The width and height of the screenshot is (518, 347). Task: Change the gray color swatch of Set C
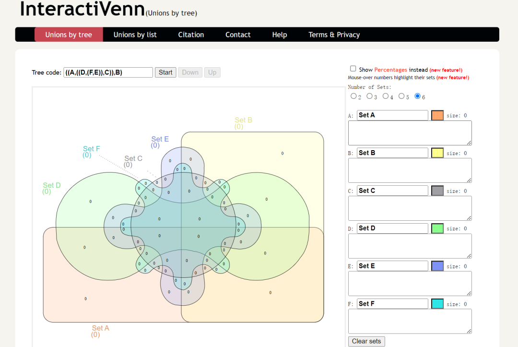(x=437, y=191)
